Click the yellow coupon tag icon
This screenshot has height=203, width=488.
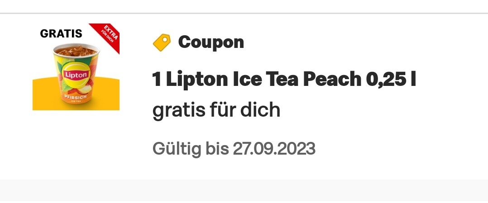[x=162, y=42]
